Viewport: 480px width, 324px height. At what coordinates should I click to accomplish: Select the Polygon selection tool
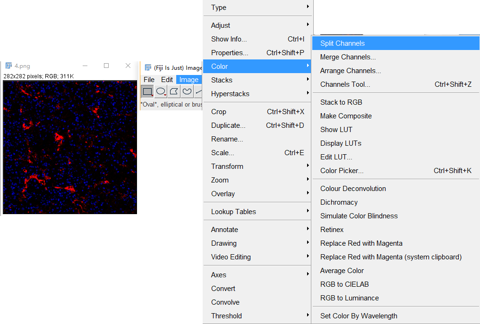174,91
